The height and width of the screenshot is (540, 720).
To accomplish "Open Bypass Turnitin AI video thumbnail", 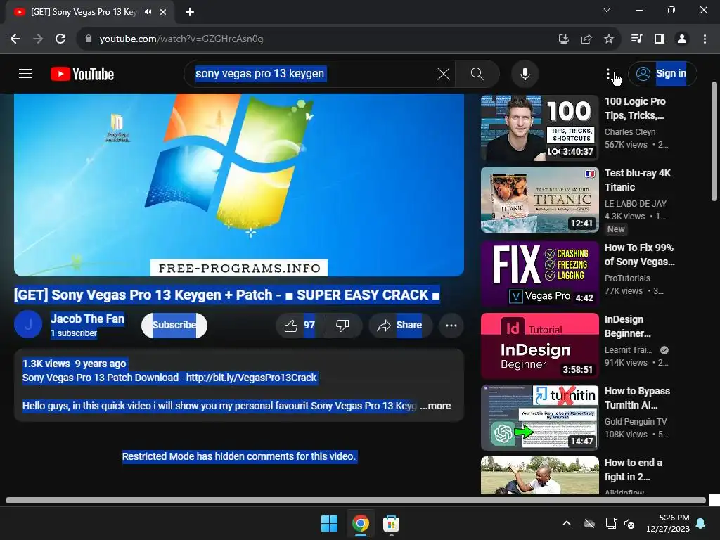I will click(539, 418).
